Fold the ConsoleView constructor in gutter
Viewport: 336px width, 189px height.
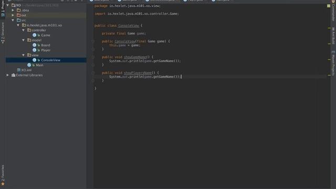[x=93, y=41]
